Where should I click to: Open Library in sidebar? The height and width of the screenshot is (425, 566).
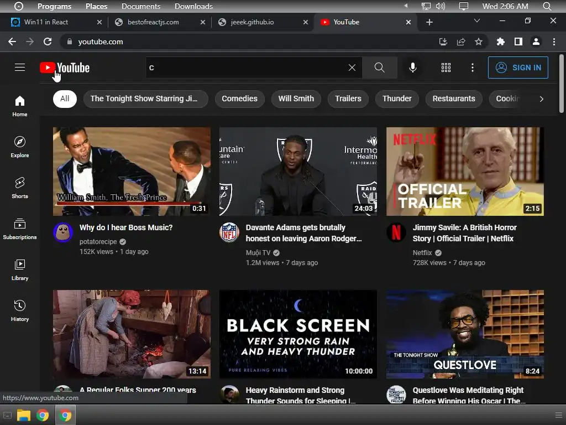point(20,270)
